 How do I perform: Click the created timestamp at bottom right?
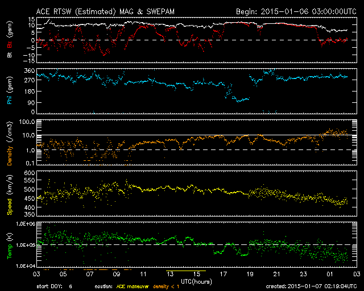coord(311,286)
